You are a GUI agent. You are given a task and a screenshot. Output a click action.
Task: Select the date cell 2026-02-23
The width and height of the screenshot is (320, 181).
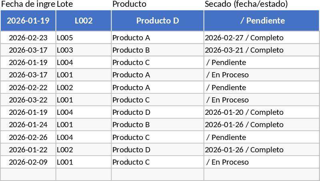pyautogui.click(x=28, y=38)
